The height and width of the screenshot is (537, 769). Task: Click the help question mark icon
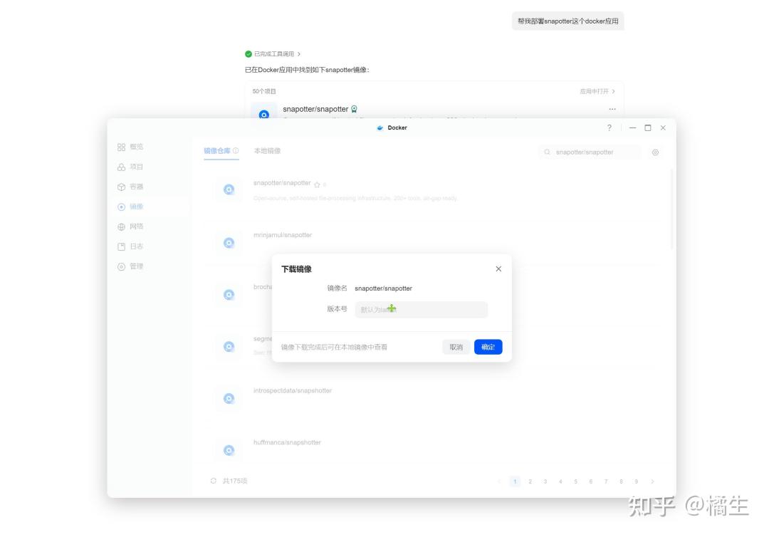[609, 127]
